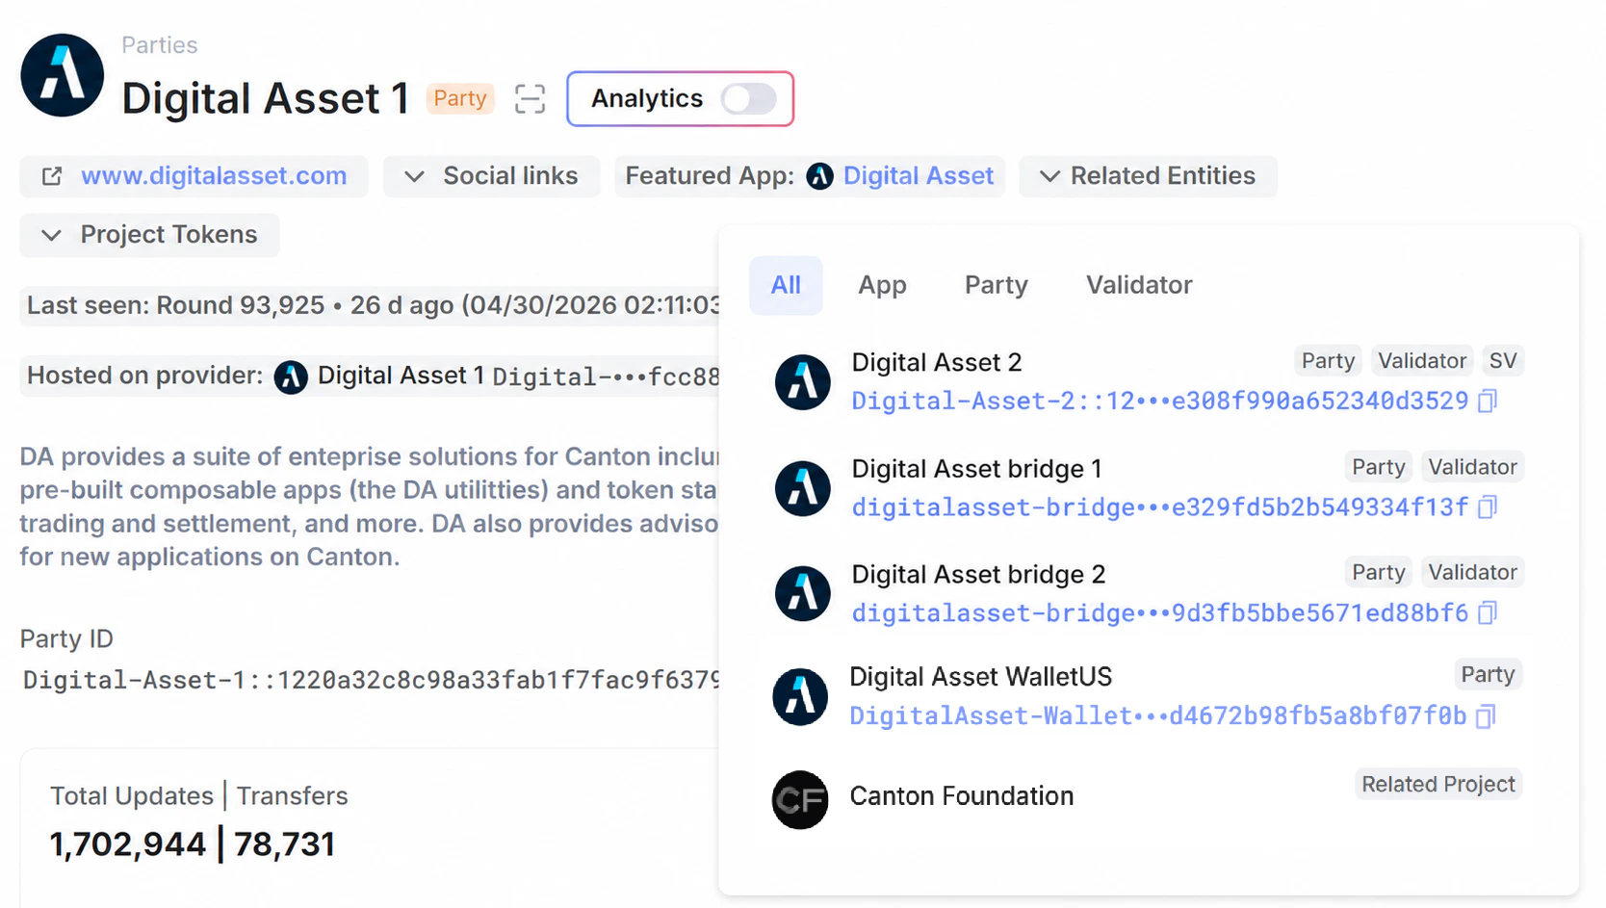
Task: Expand the Social links dropdown
Action: (492, 176)
